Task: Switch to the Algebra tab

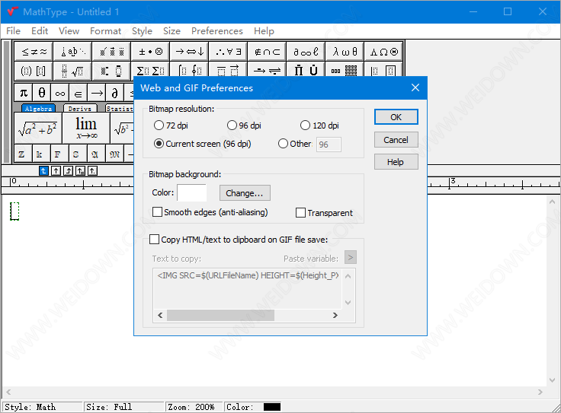Action: pos(38,108)
